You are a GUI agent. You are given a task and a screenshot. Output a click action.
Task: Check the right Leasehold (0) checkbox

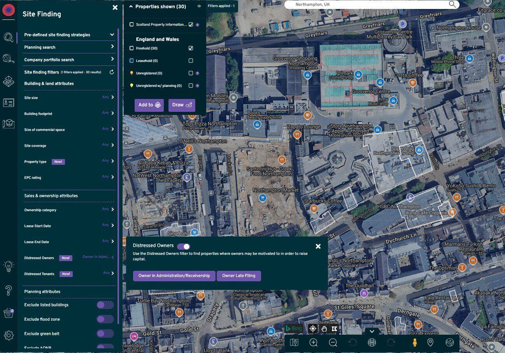(x=191, y=61)
